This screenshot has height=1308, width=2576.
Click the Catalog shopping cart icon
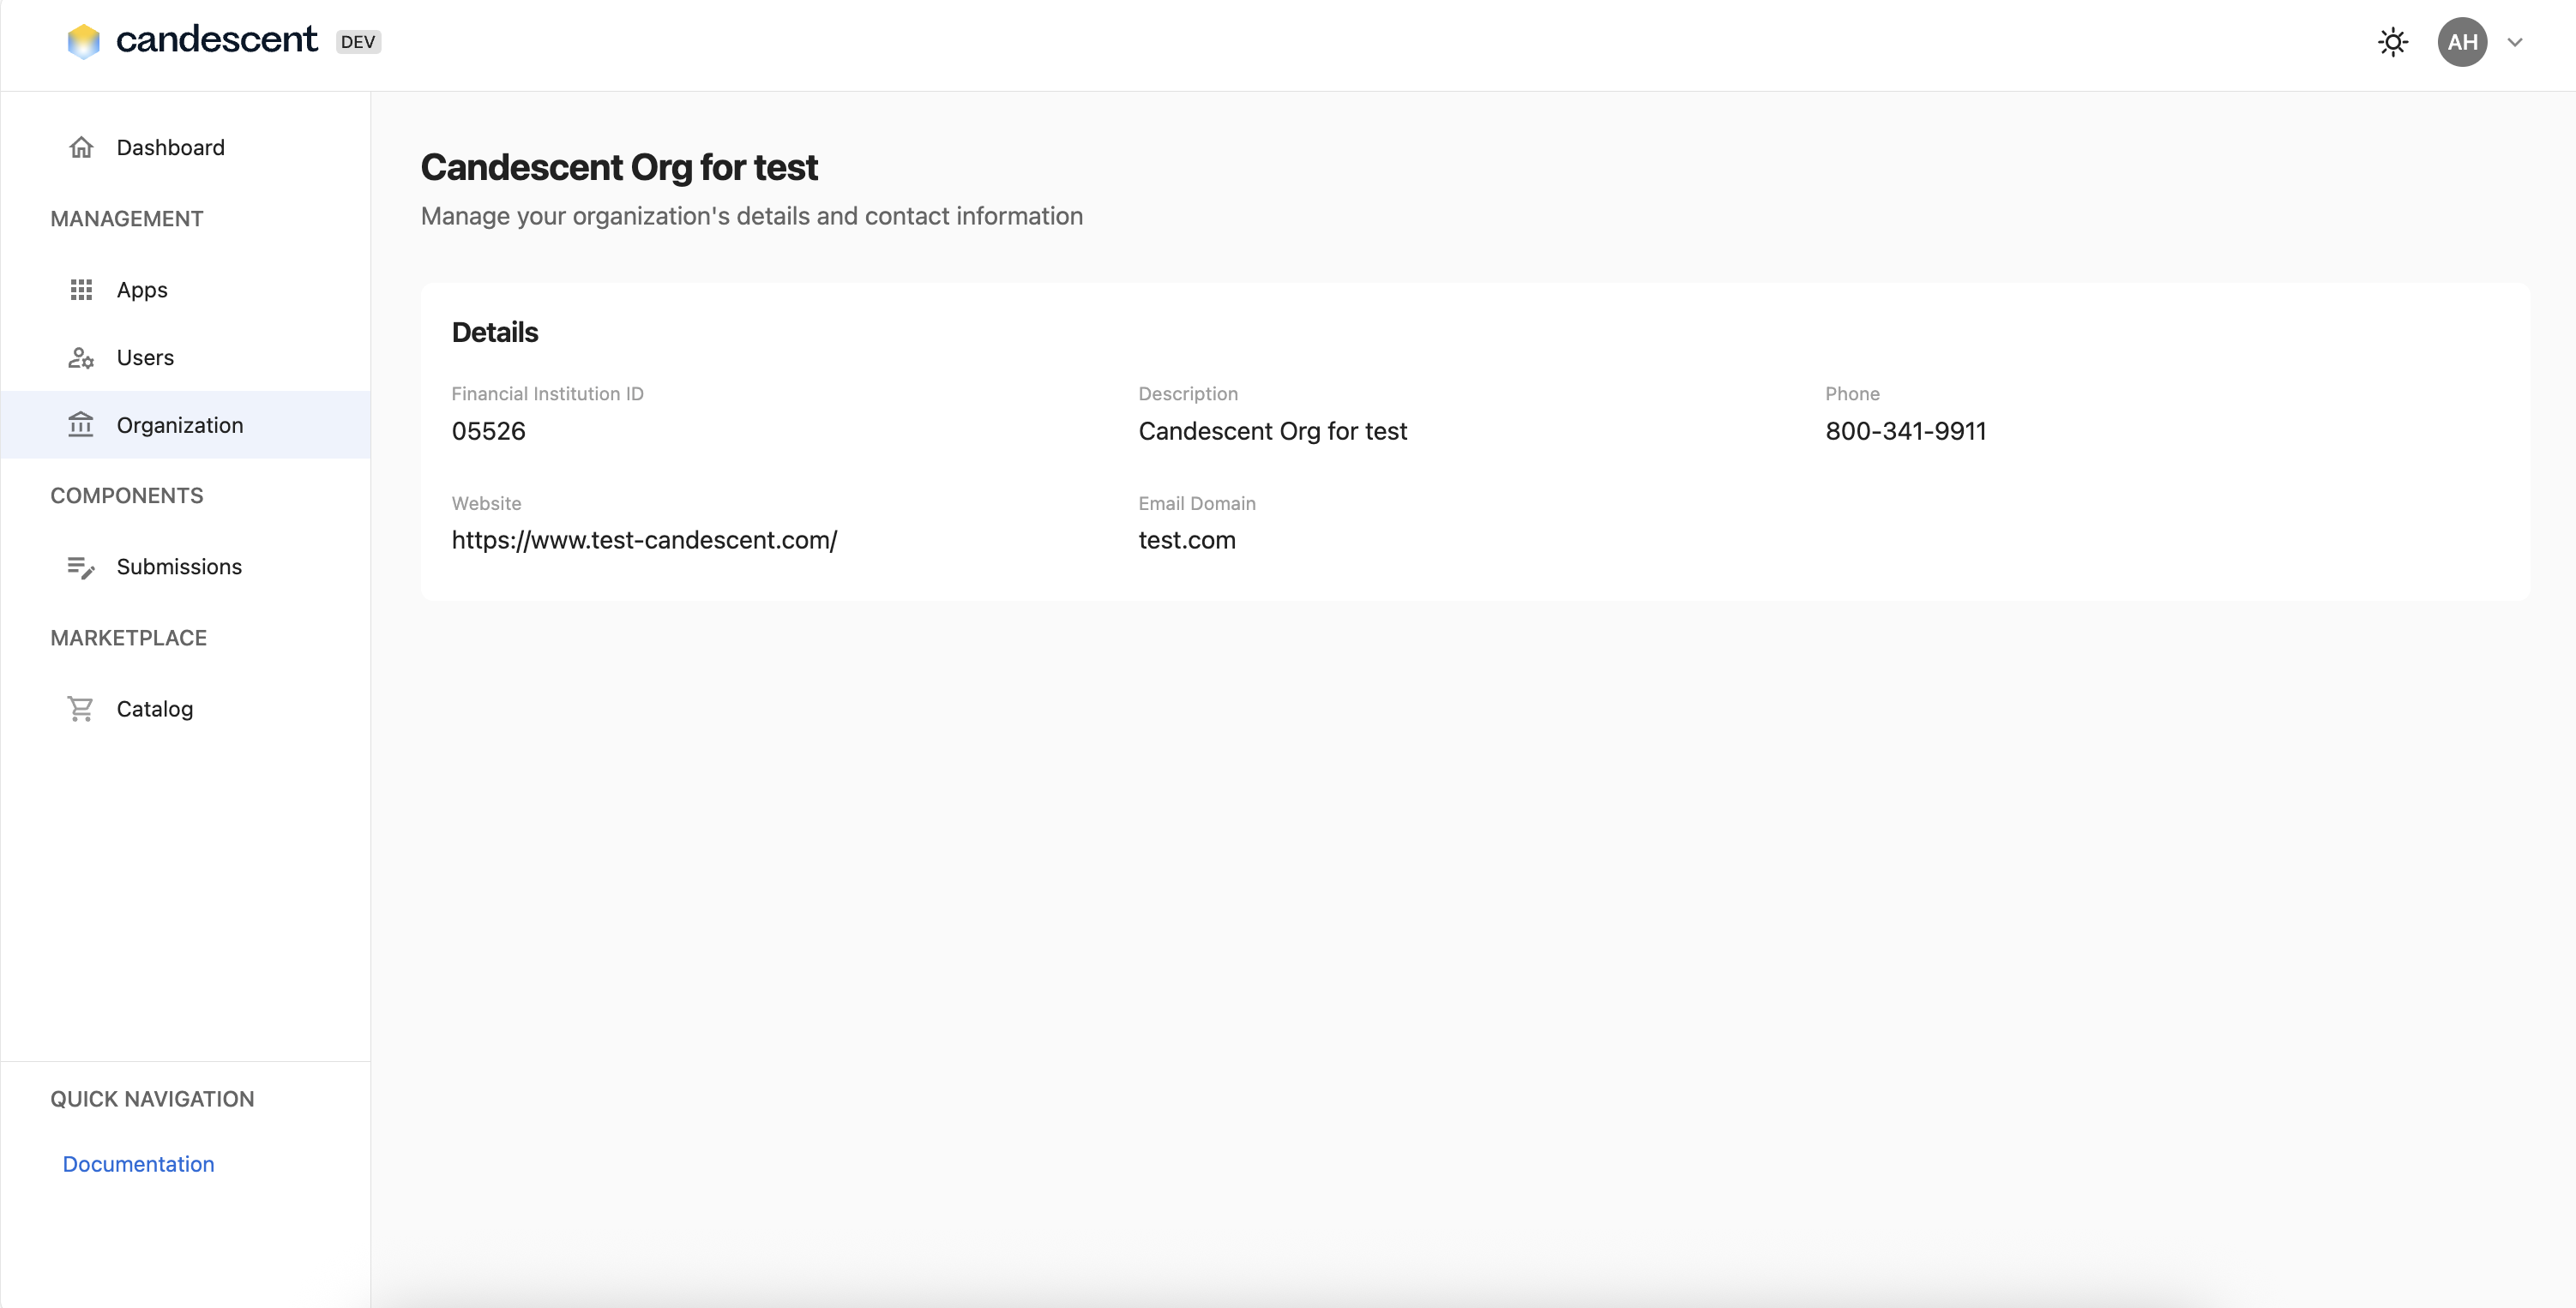click(81, 709)
